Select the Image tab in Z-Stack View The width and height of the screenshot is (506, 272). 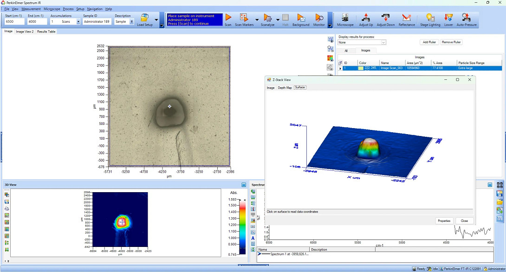coord(271,88)
